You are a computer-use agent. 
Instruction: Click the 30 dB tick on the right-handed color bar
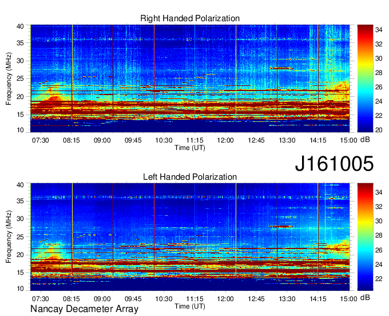pyautogui.click(x=379, y=58)
